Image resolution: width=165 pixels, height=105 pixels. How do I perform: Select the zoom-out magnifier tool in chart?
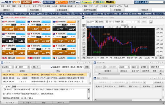84,40
